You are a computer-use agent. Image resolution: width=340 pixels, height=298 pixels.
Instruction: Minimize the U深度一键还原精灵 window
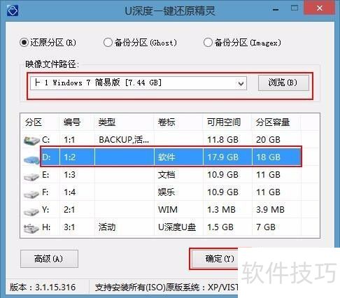pos(276,10)
